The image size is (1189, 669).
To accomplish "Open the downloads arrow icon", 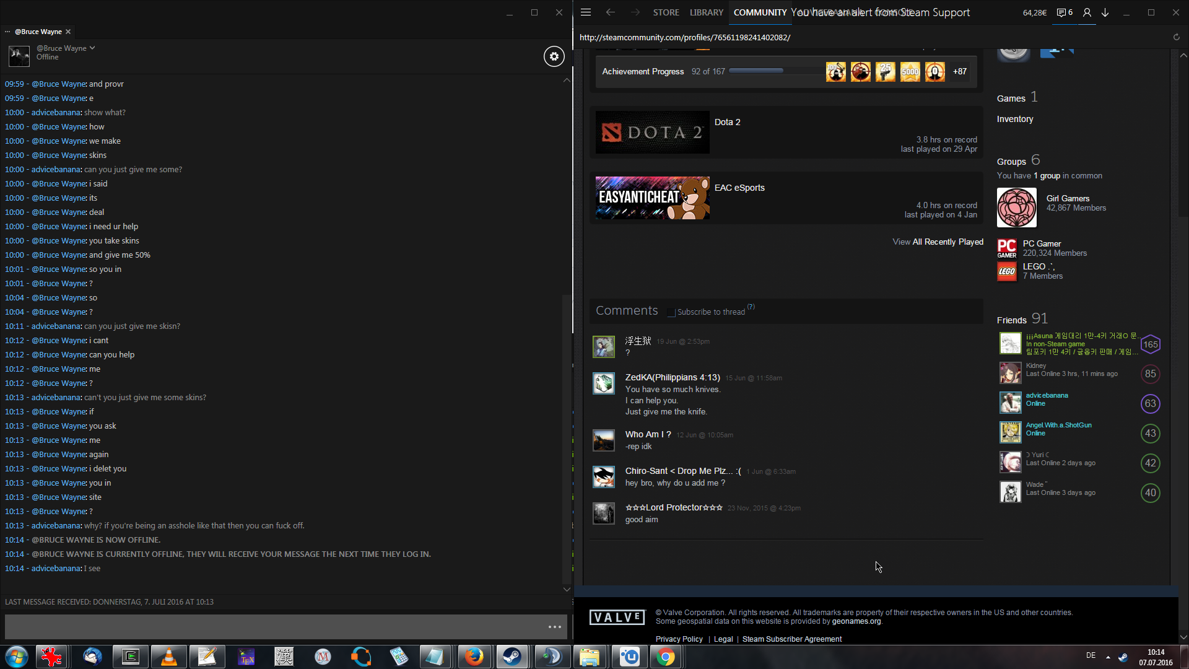I will (x=1105, y=12).
